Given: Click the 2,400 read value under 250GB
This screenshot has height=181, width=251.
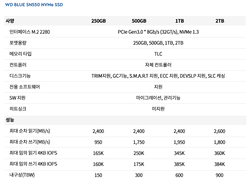Looking at the screenshot, I should pos(98,131).
